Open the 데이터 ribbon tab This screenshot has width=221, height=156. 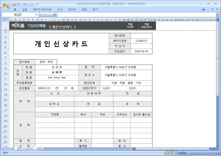click(x=72, y=9)
